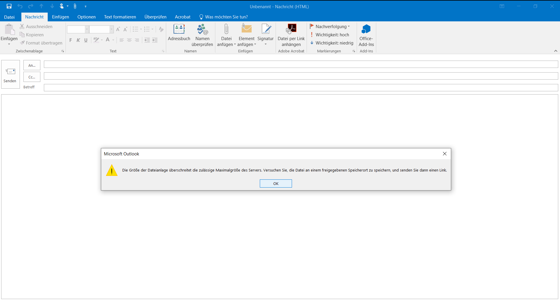560x302 pixels.
Task: Open Zwischenablage dialog launcher
Action: pos(63,51)
